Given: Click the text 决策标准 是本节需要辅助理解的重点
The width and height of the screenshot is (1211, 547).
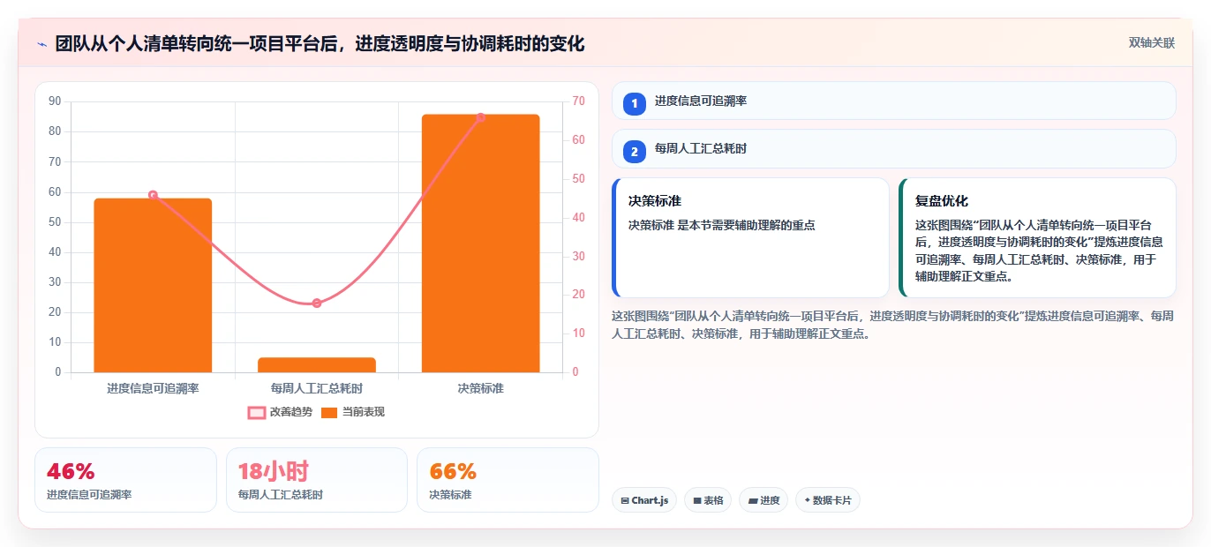Looking at the screenshot, I should 722,225.
